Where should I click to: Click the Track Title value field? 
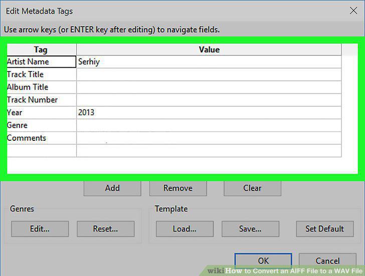209,75
